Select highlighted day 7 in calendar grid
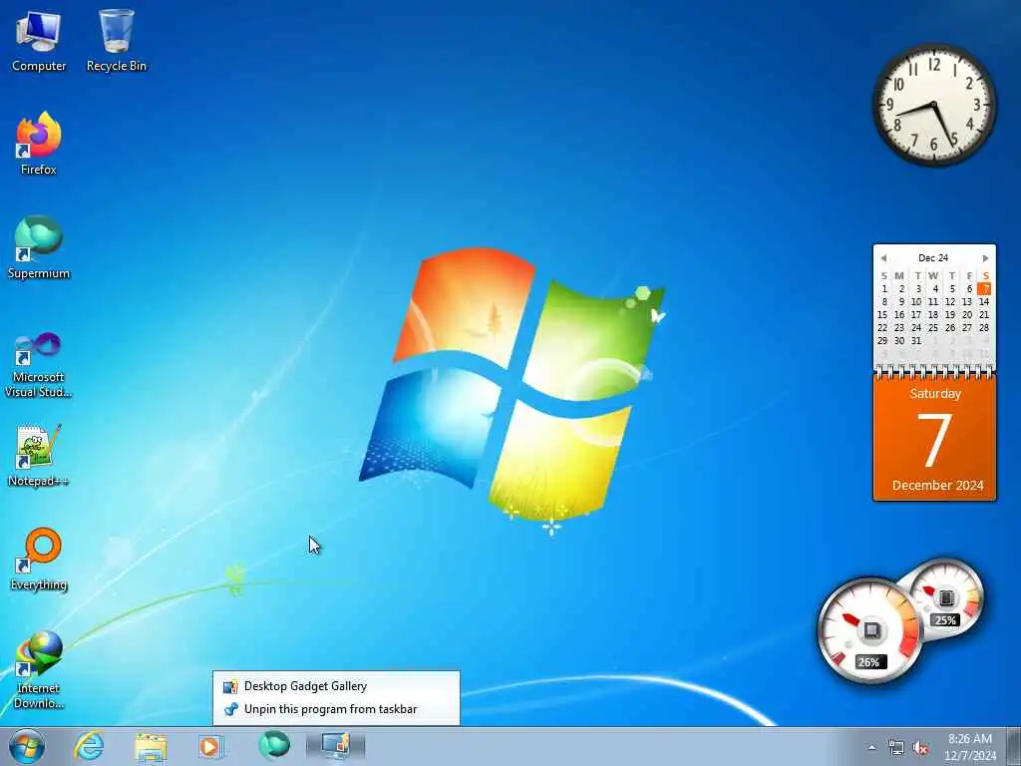 point(984,288)
